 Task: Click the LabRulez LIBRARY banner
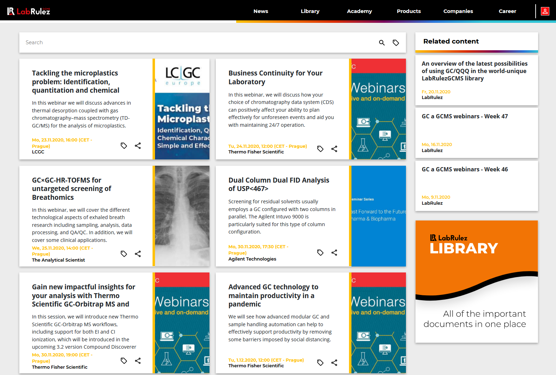click(x=477, y=282)
